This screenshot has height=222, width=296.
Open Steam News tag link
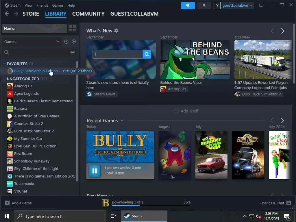tap(102, 94)
